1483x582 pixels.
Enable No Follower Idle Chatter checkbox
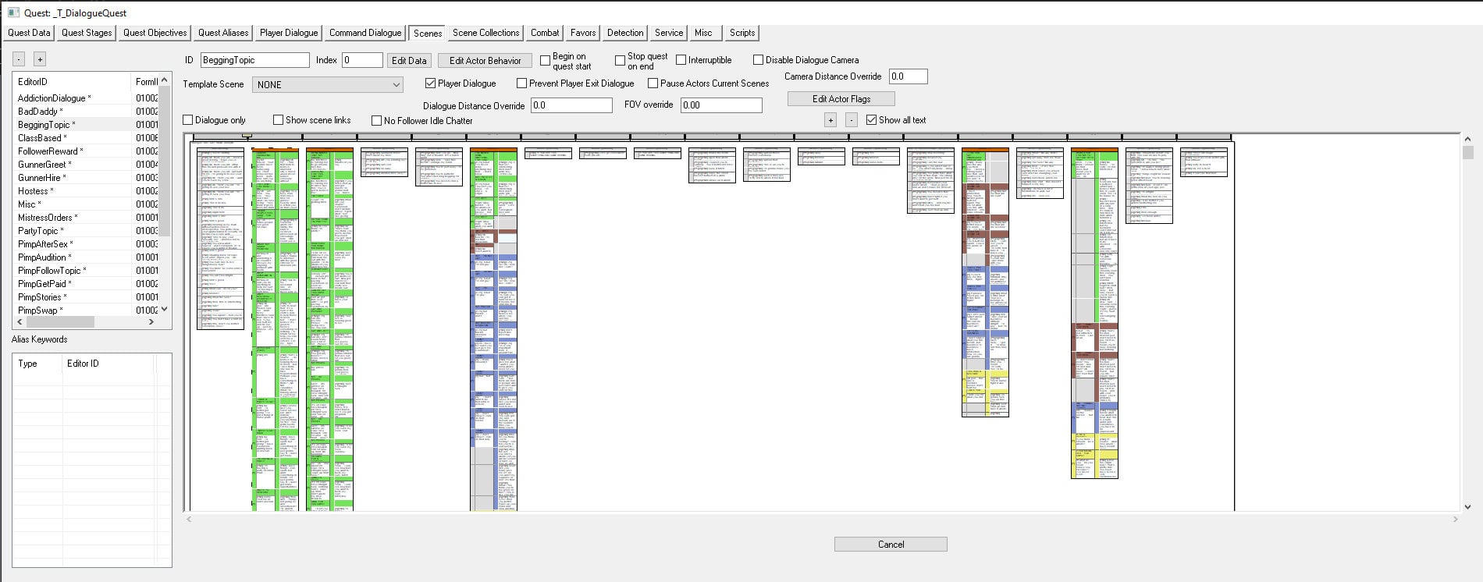[x=377, y=121]
